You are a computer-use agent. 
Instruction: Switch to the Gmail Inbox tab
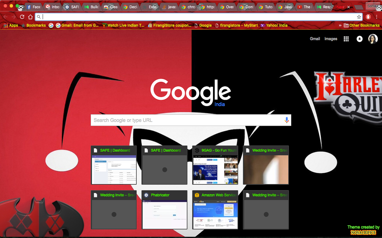(x=53, y=7)
